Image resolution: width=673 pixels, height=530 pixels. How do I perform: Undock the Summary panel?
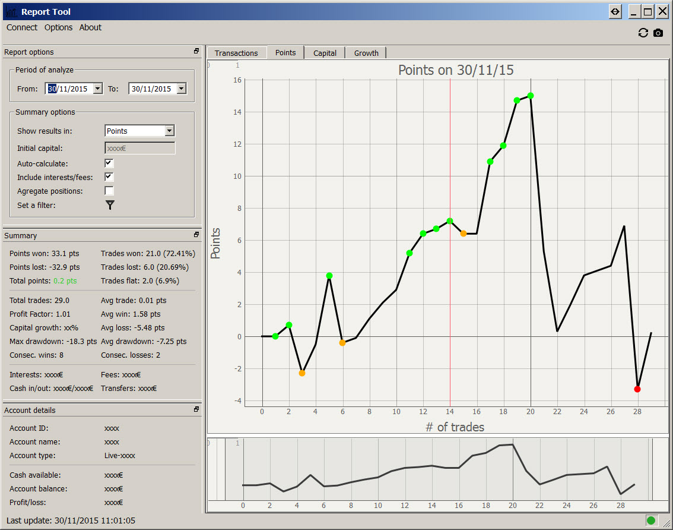[196, 235]
